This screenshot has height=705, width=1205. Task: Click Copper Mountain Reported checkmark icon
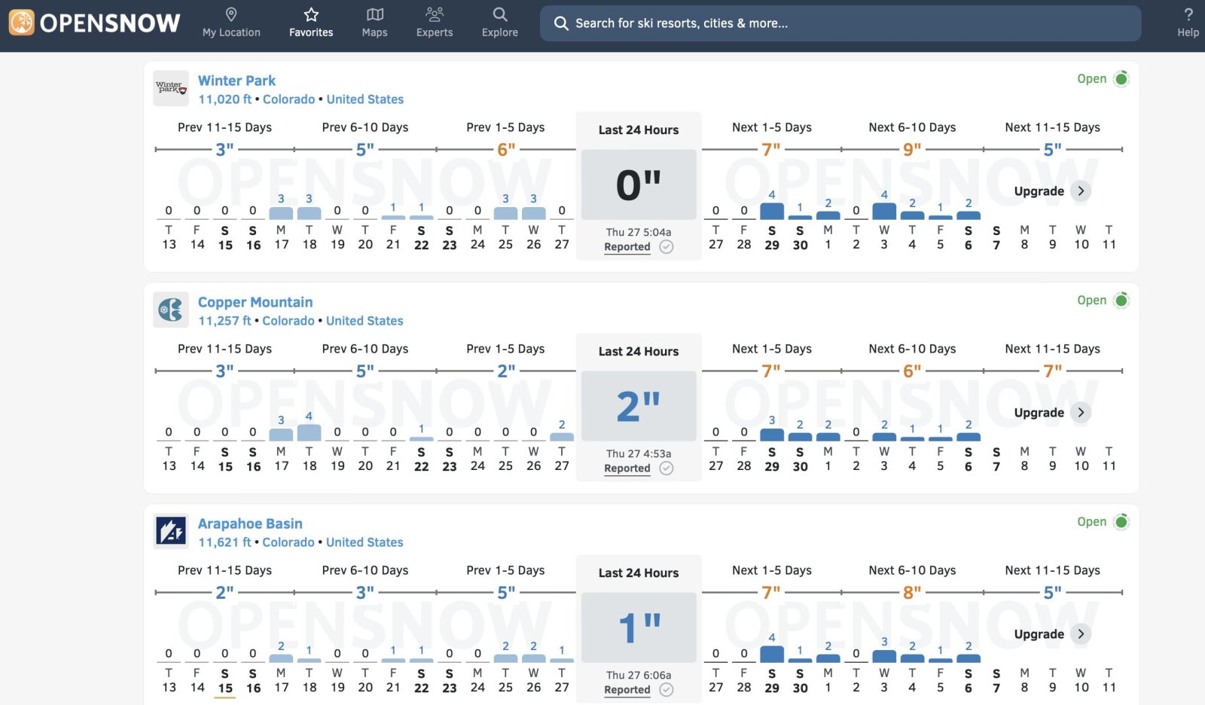[x=667, y=468]
